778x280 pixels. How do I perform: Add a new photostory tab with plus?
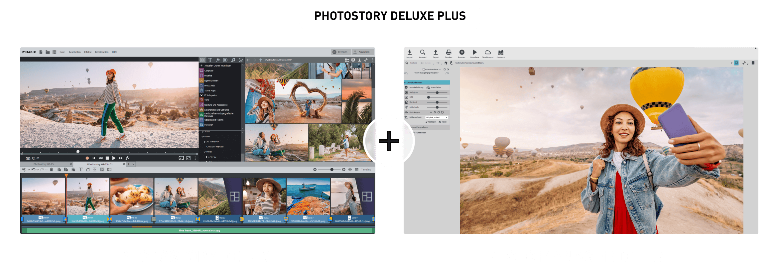click(129, 164)
